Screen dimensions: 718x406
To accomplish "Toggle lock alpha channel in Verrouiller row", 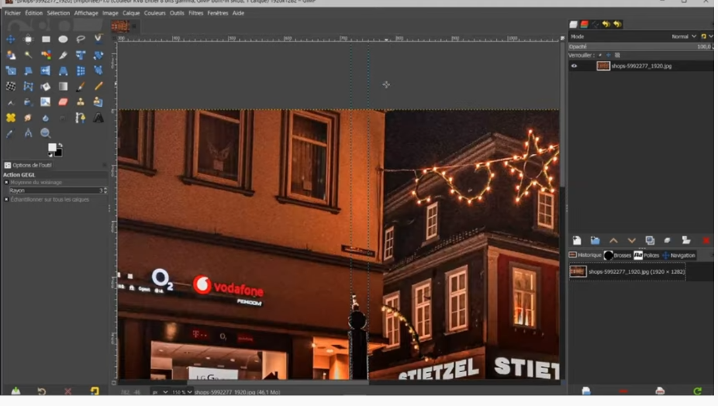I will pyautogui.click(x=617, y=55).
